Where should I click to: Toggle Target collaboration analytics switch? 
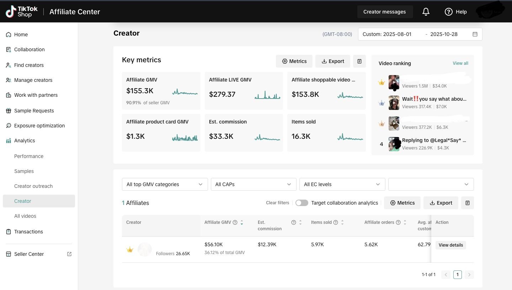click(x=302, y=203)
